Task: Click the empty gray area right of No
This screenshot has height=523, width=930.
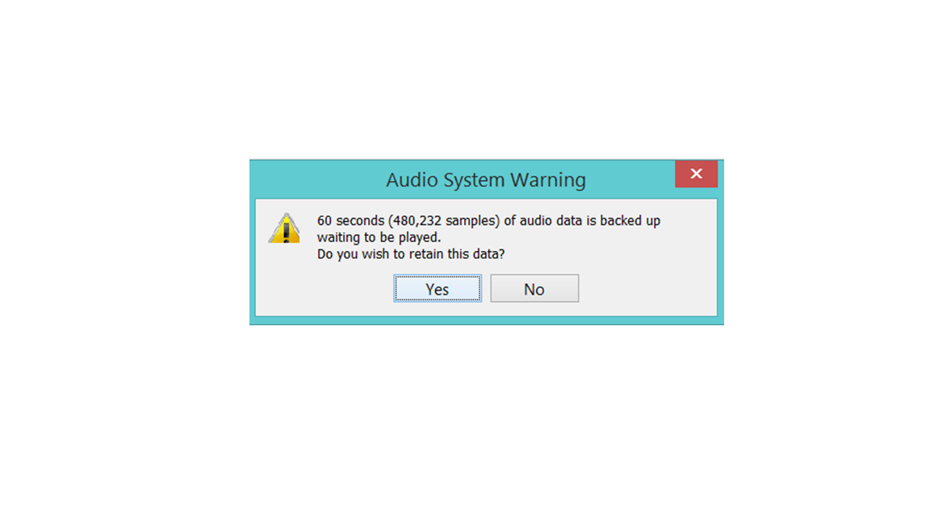Action: pos(647,289)
